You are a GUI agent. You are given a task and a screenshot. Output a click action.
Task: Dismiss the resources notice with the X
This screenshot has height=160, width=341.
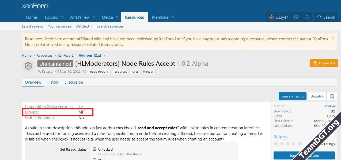[x=333, y=38]
